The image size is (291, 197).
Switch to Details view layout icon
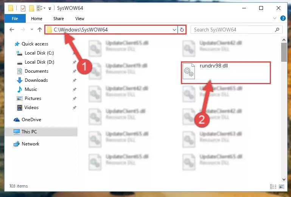pos(273,186)
